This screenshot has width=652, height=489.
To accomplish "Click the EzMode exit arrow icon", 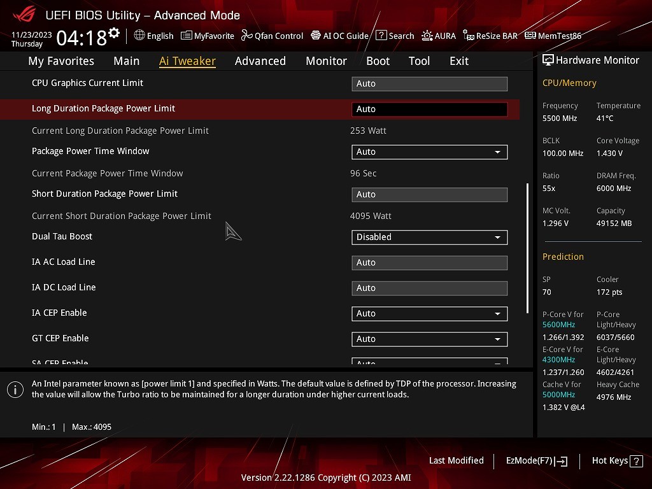I will pyautogui.click(x=561, y=461).
